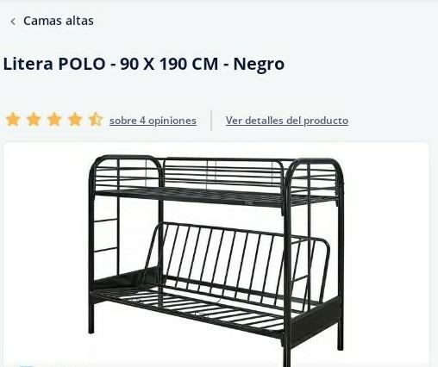The width and height of the screenshot is (438, 367).
Task: Select the fourth rating star
Action: [75, 120]
